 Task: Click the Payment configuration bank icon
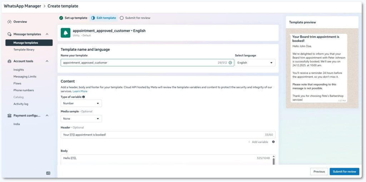[x=10, y=116]
